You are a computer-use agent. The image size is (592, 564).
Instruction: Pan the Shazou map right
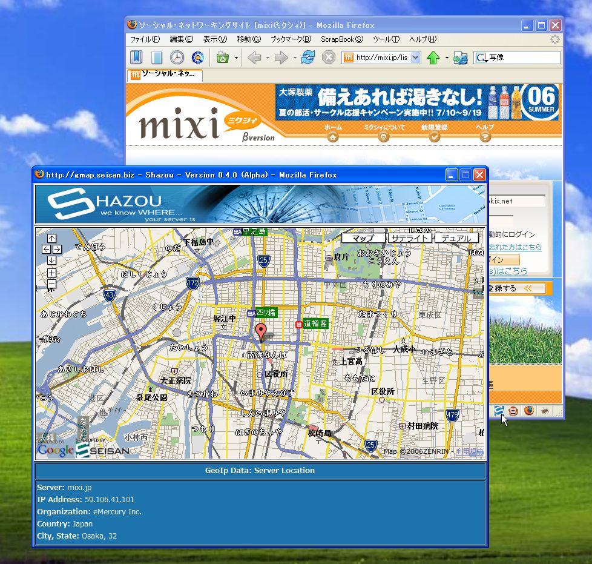click(58, 250)
